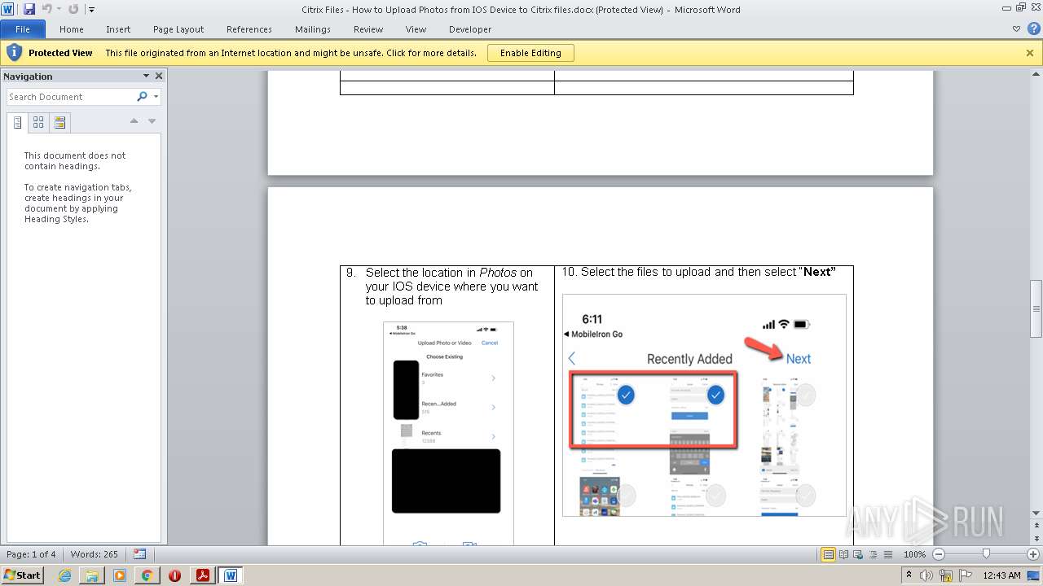Switch to the View tab
The width and height of the screenshot is (1043, 586).
click(x=416, y=29)
